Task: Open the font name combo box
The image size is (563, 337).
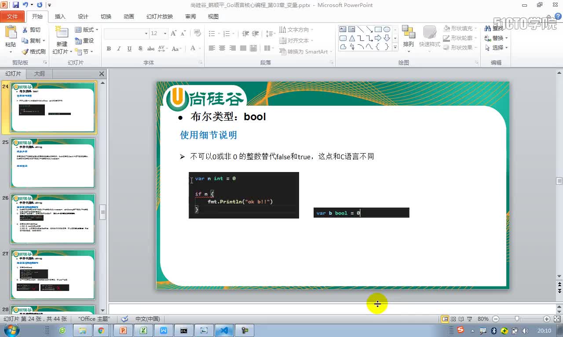Action: pos(127,33)
